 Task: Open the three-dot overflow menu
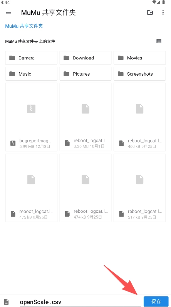[163, 12]
